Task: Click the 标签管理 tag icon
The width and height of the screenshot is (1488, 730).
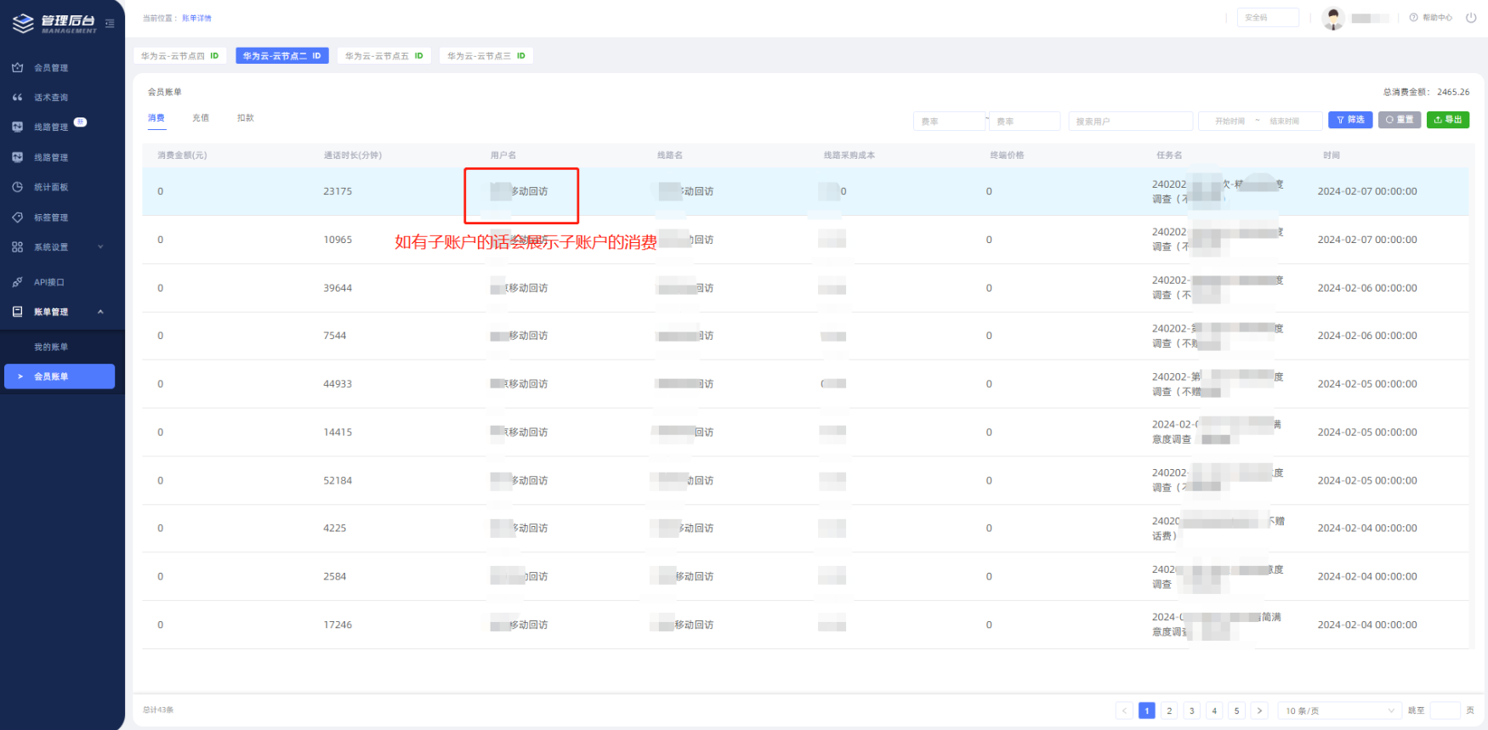Action: point(17,218)
